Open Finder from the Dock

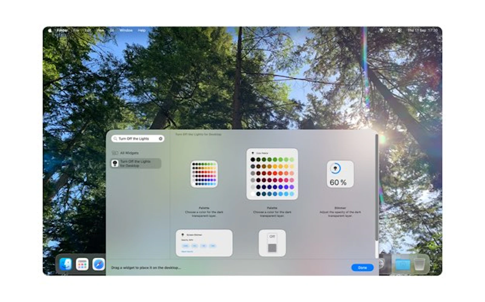[x=65, y=265]
